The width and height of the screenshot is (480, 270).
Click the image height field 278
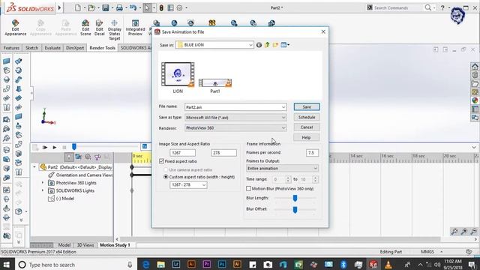pos(223,153)
